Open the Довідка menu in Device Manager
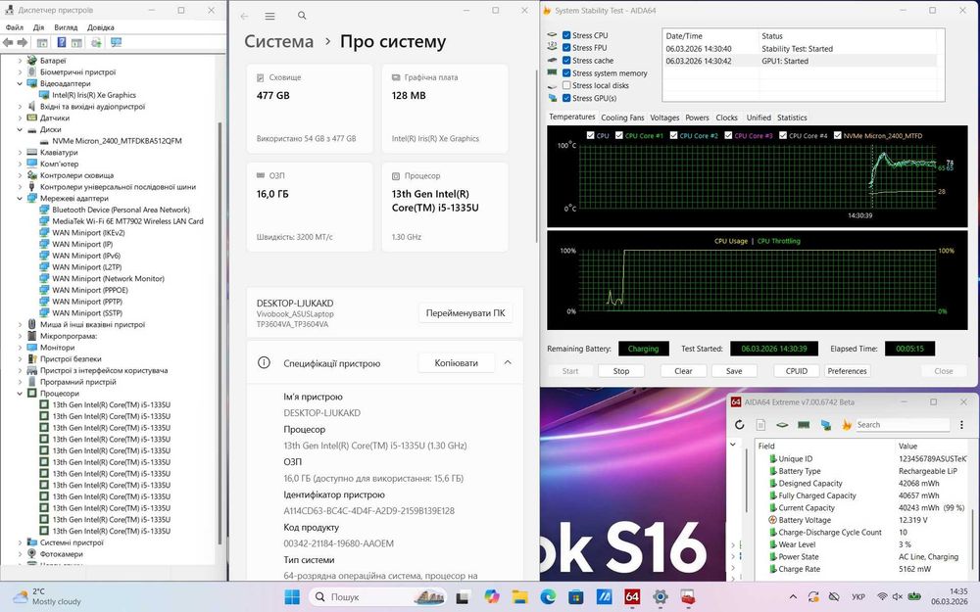 (x=101, y=27)
